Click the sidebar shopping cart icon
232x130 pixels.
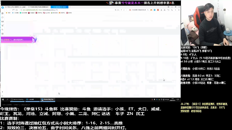(x=3, y=25)
